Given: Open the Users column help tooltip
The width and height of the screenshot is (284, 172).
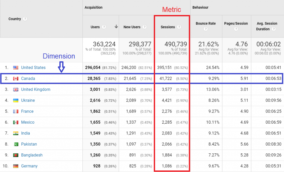Looking at the screenshot, I should [103, 27].
